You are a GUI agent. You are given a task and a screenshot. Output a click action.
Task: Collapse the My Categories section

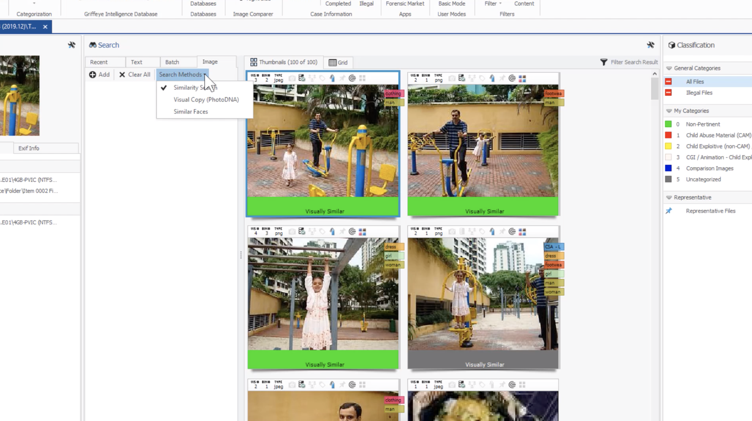[x=669, y=111]
